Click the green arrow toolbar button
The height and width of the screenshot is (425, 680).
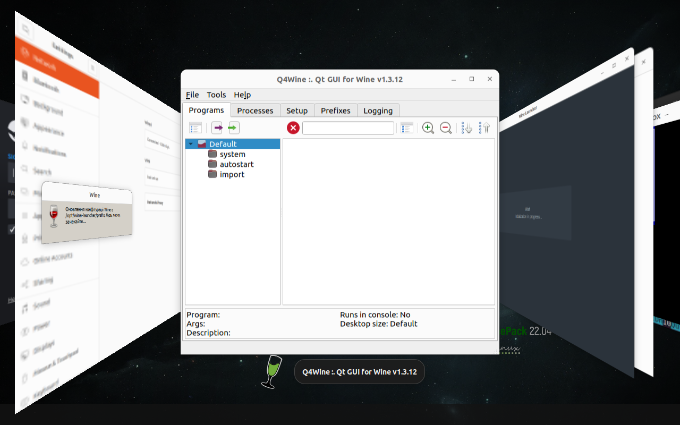(x=234, y=127)
